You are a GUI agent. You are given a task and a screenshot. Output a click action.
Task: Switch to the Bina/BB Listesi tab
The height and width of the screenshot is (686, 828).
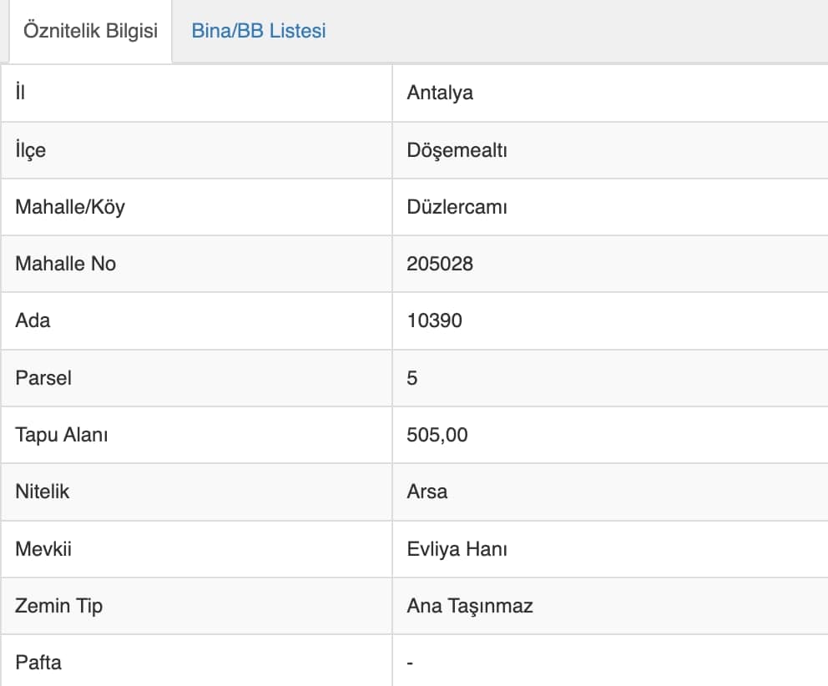coord(258,31)
